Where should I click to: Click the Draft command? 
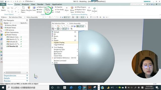[x=58, y=12]
